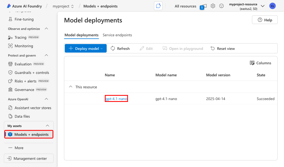Open the gpt-4.1-nano deployment link
Viewport: 284px width, 167px height.
[x=116, y=98]
